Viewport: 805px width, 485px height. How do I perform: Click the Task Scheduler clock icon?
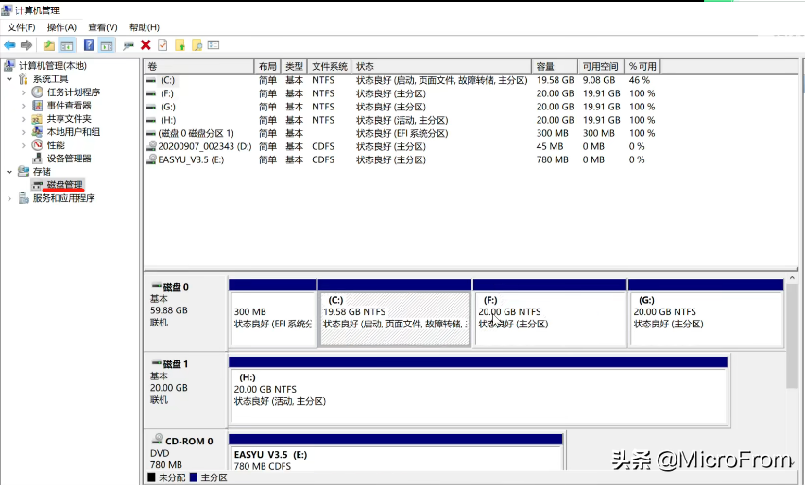pos(38,92)
